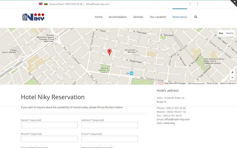Focus the Address input field
Viewport: 237px width, 148px height.
[110, 125]
